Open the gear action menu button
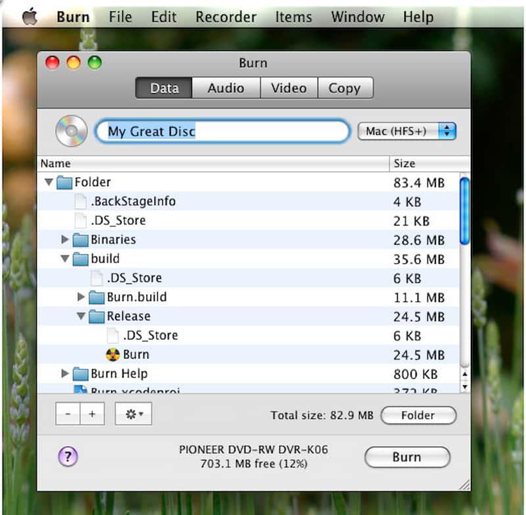 click(133, 414)
